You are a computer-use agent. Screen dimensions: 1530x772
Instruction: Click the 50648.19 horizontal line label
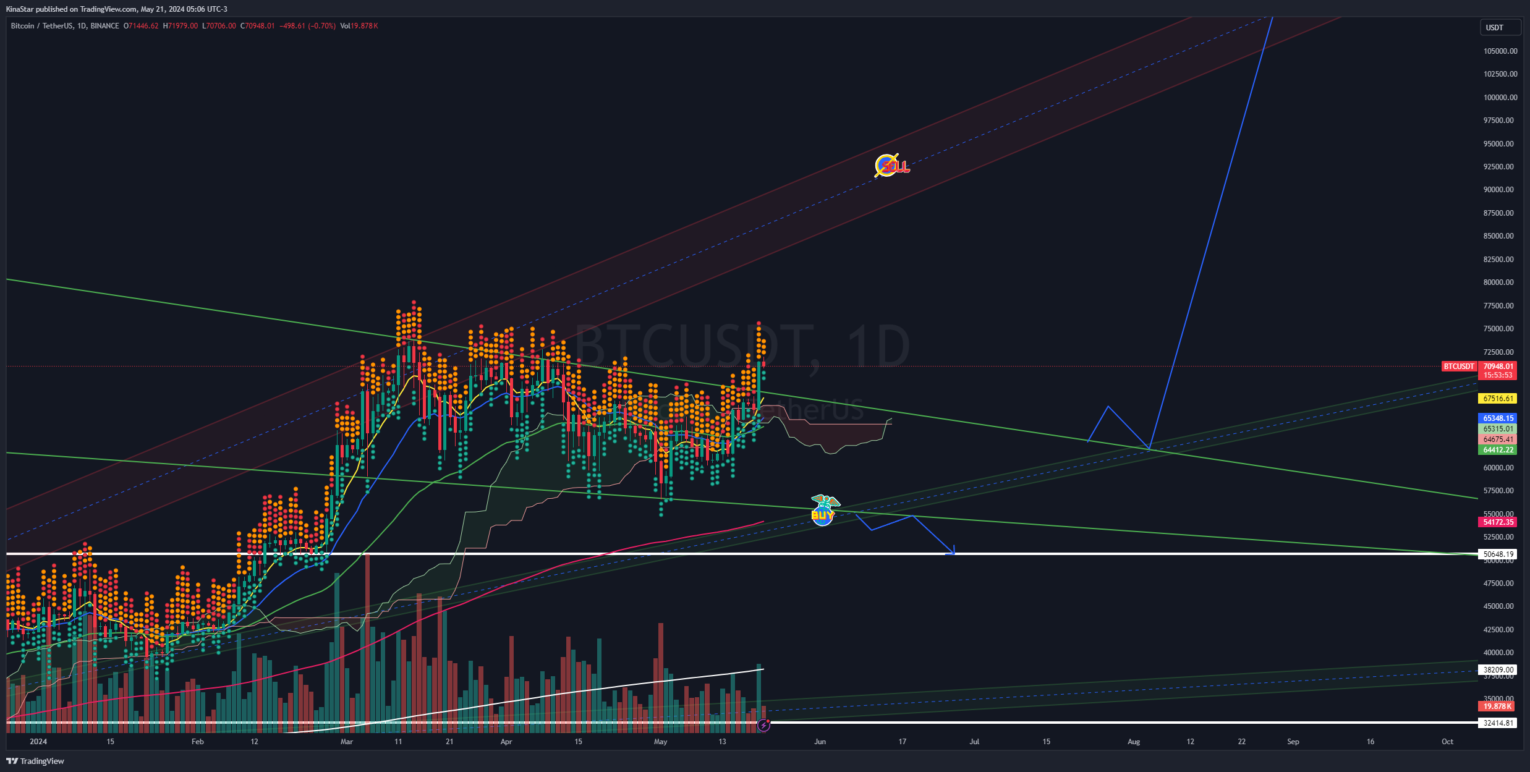1498,554
